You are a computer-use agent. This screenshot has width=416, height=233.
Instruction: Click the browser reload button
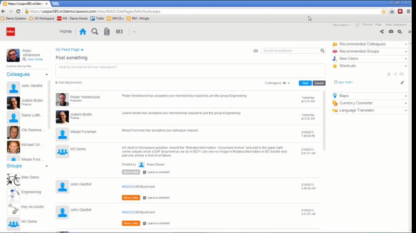click(18, 11)
